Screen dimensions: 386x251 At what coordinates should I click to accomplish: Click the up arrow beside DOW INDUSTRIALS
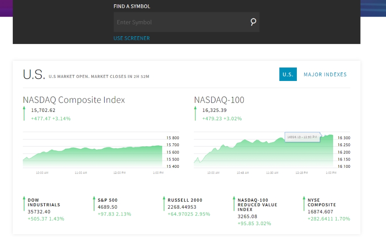(24, 204)
